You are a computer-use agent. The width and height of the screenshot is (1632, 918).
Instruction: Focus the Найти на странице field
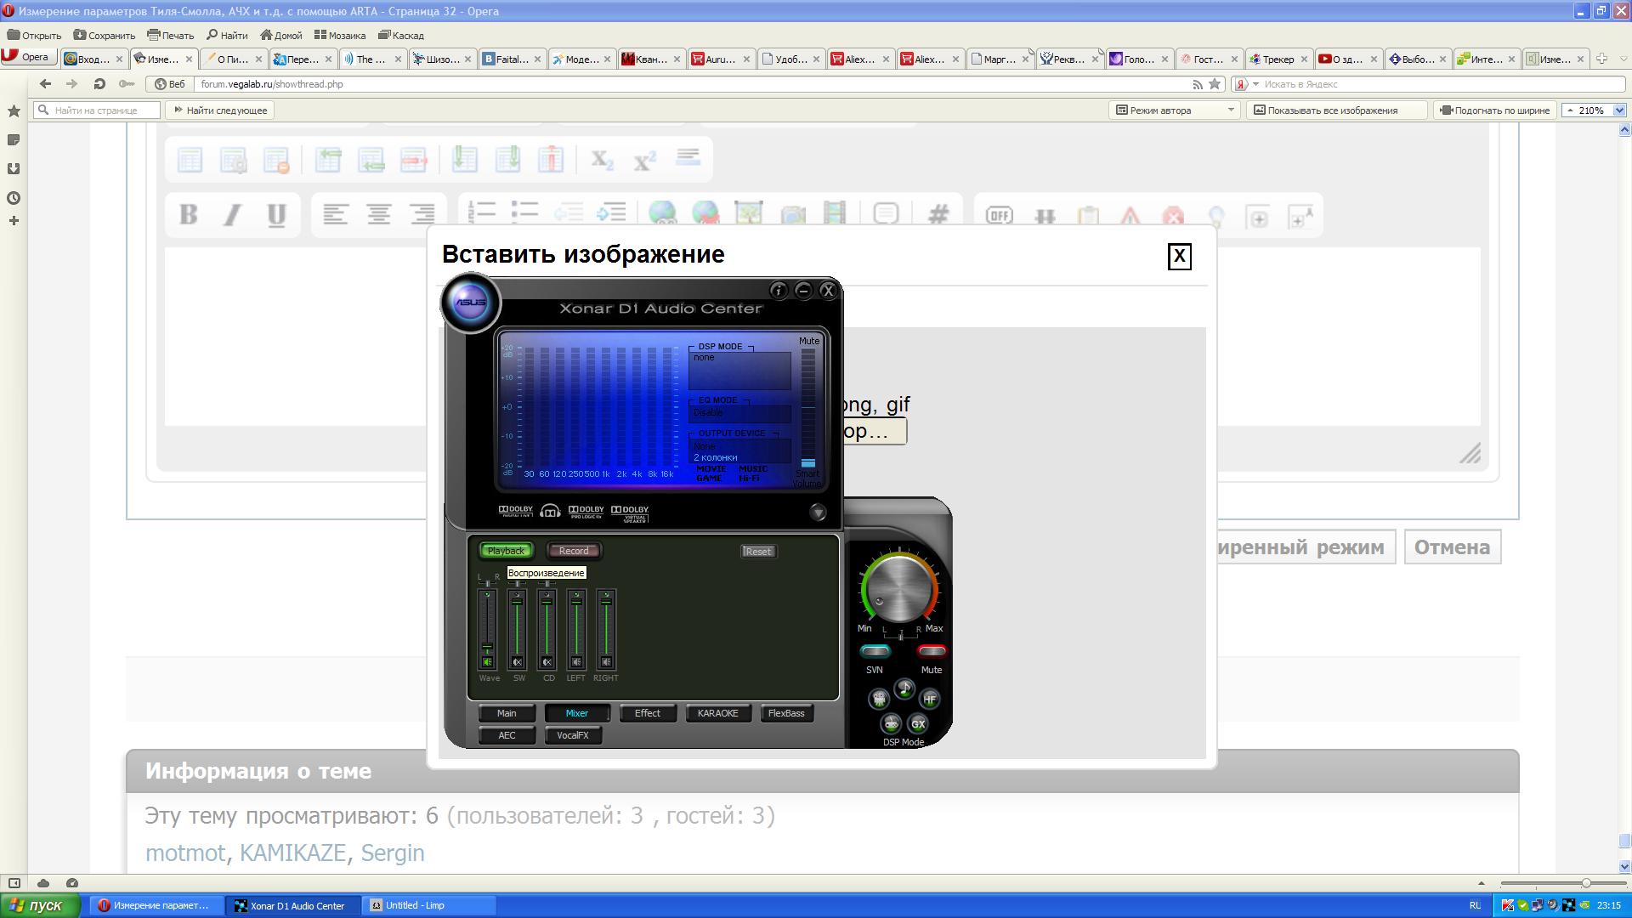97,110
